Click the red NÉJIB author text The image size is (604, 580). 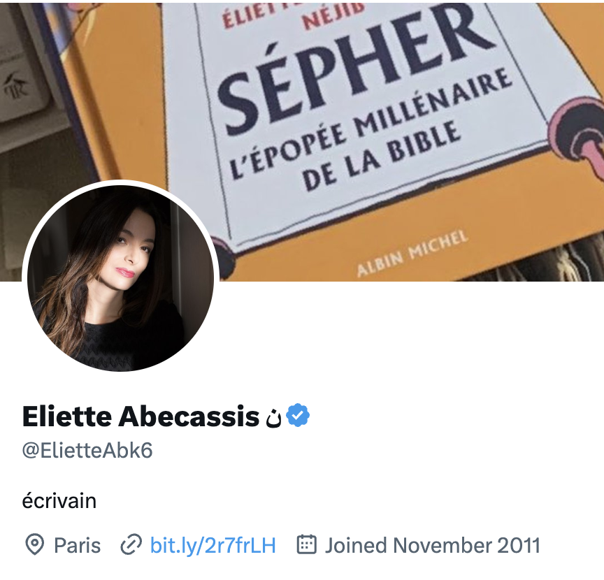pos(333,16)
